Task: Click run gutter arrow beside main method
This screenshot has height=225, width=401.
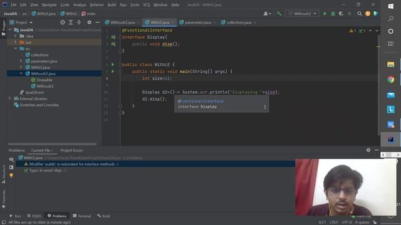Action: [113, 71]
